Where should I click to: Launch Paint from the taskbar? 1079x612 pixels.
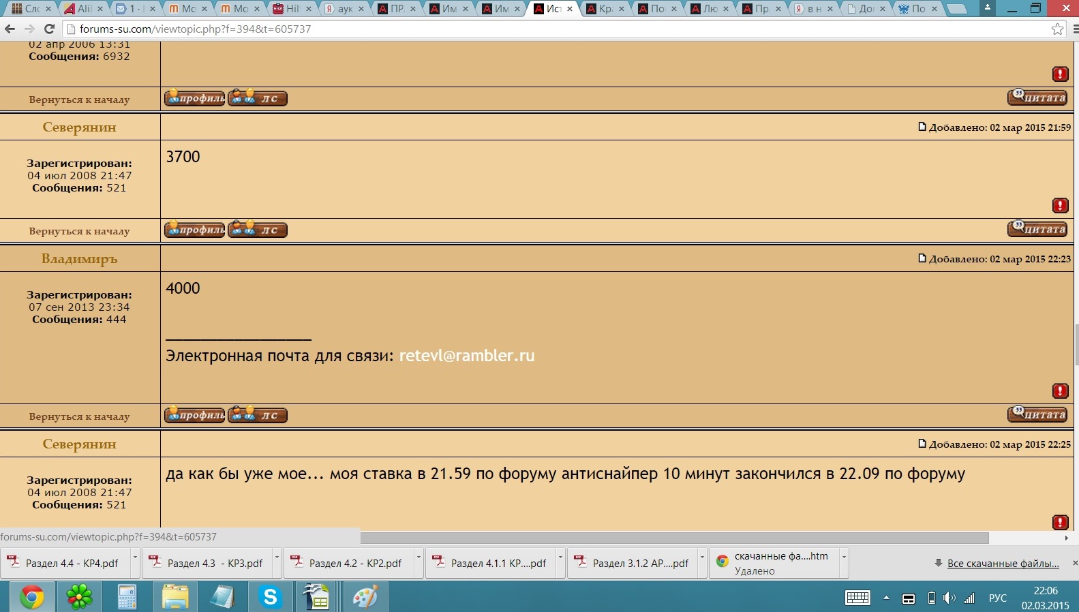pos(365,597)
